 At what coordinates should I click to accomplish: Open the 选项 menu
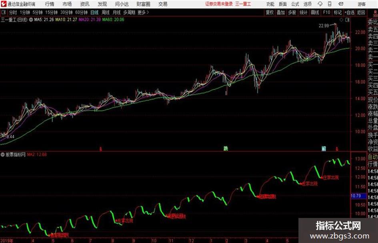[x=307, y=4]
